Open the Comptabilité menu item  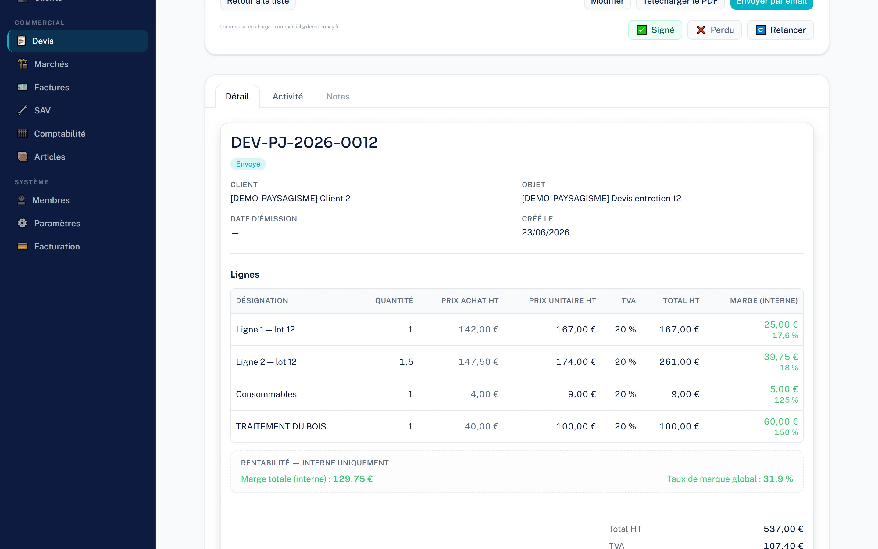(x=78, y=134)
